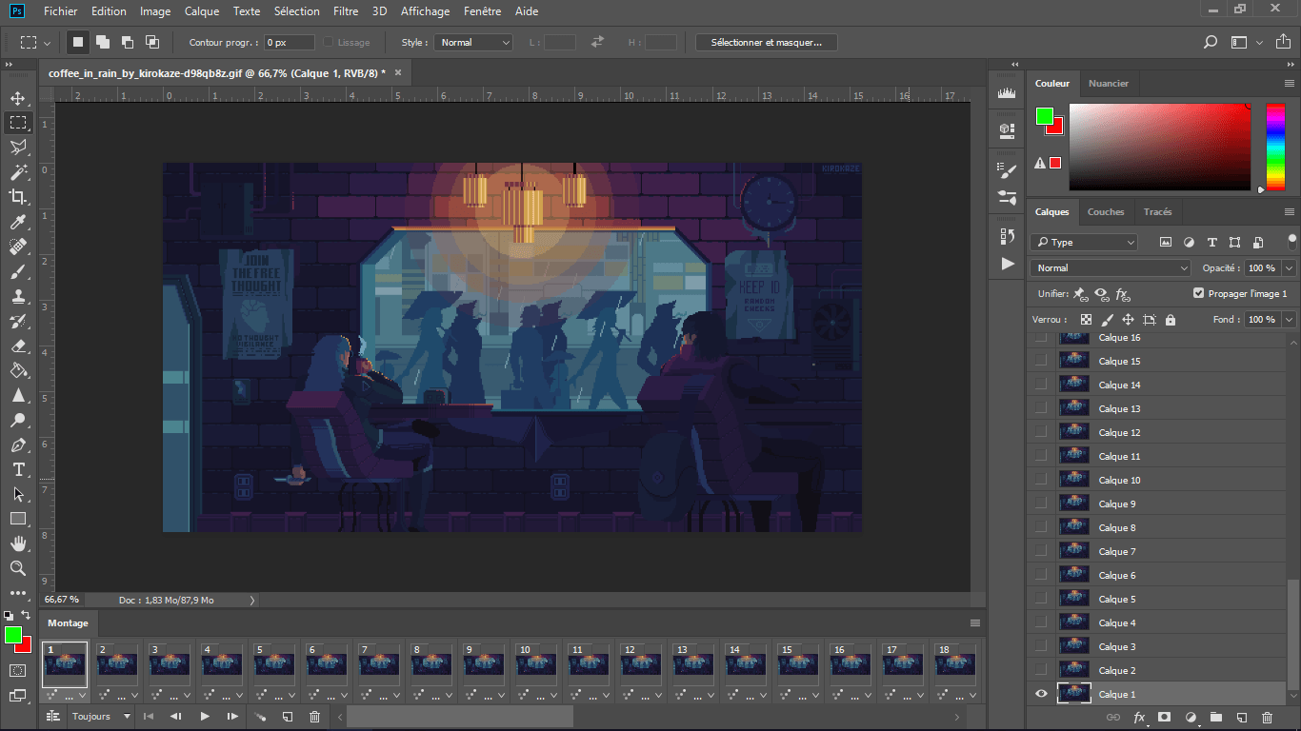Select the Eyedropper tool
Viewport: 1301px width, 731px height.
coord(18,222)
